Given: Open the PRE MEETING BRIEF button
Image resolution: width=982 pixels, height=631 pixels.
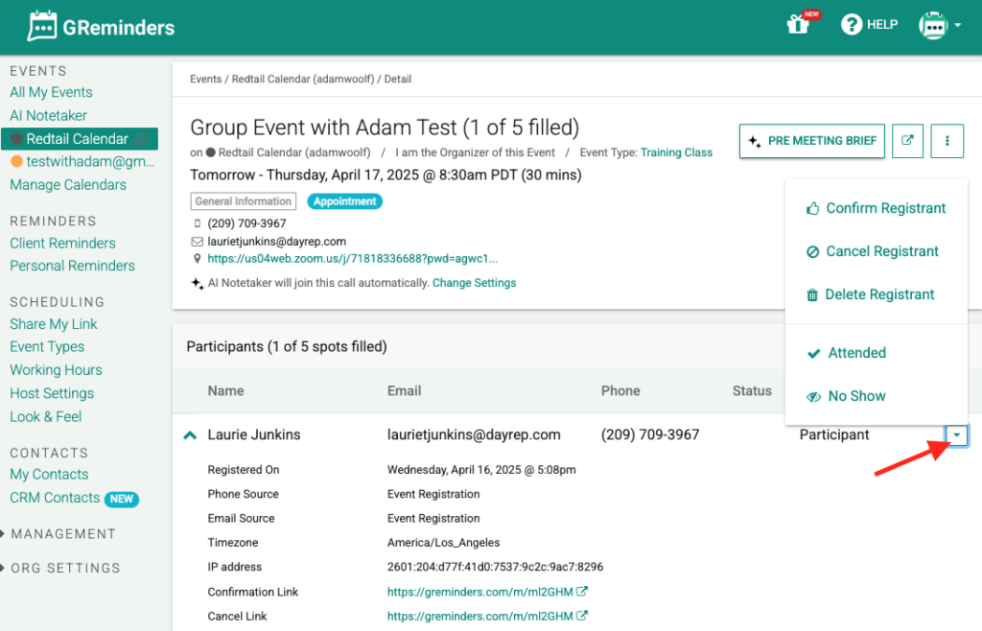Looking at the screenshot, I should point(812,141).
